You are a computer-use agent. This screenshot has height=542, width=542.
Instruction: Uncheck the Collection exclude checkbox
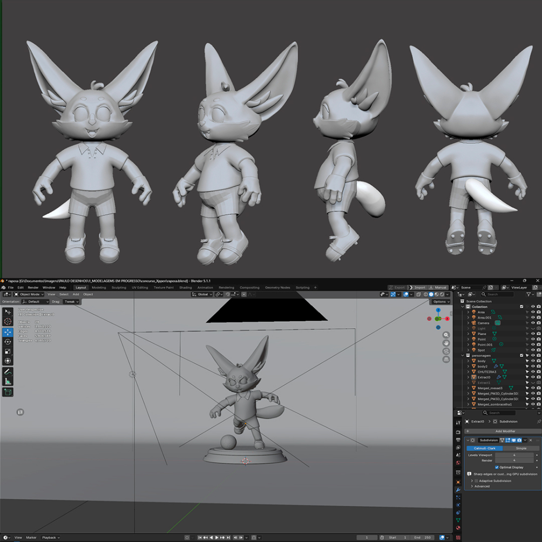pyautogui.click(x=521, y=307)
